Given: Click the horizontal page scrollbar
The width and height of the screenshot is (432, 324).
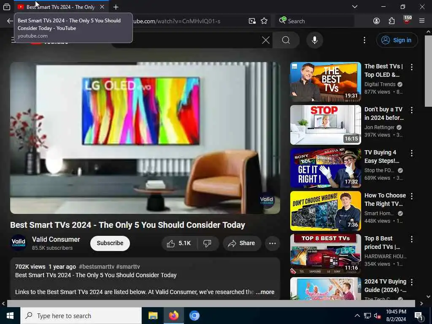Looking at the screenshot, I should pos(211,303).
